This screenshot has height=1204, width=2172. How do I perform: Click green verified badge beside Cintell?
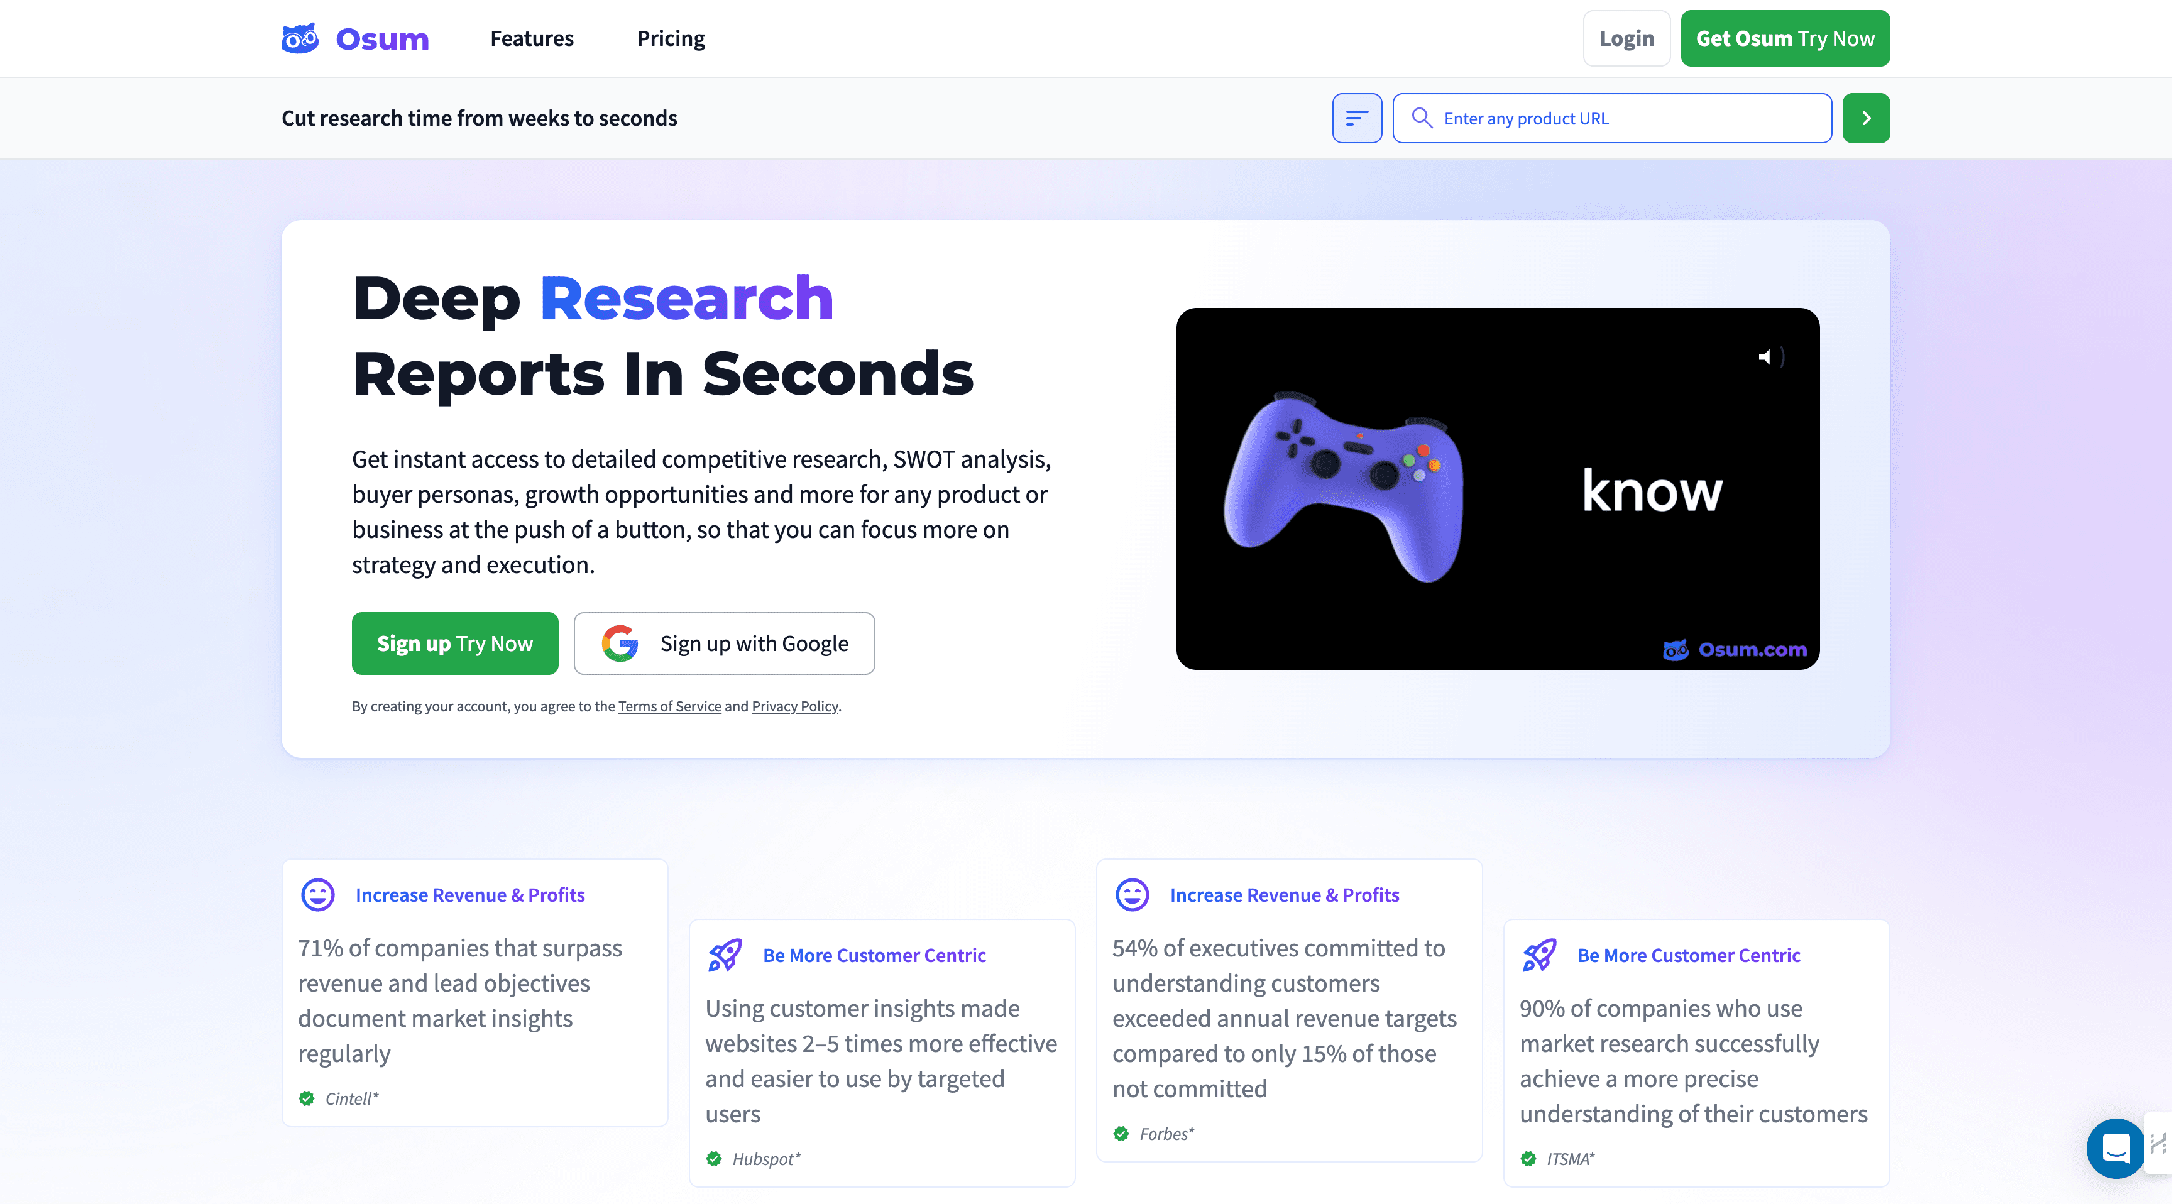point(307,1098)
